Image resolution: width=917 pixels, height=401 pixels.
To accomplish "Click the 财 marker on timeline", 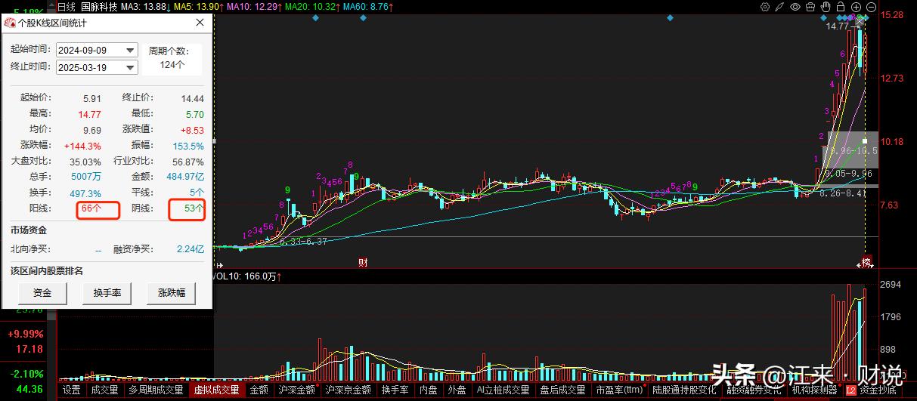I will (363, 263).
